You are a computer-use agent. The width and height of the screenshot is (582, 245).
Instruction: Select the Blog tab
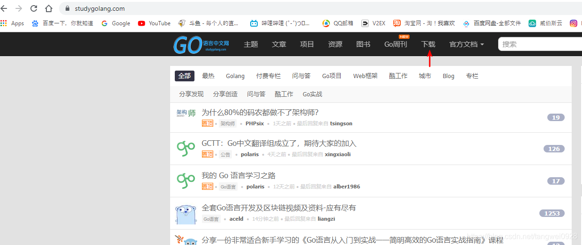point(448,76)
